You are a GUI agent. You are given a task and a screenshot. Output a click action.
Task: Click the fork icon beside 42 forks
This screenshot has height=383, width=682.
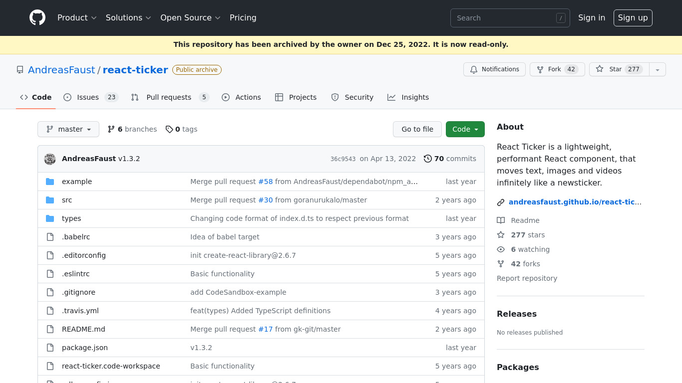pyautogui.click(x=501, y=264)
